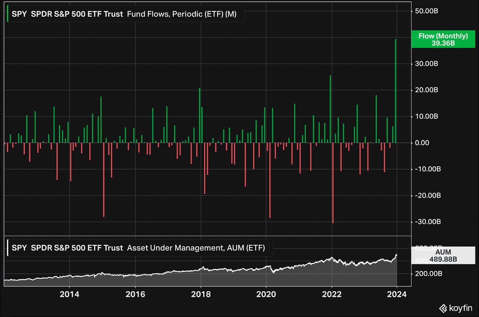Click the 2022 x-axis year label
The width and height of the screenshot is (479, 317).
click(x=332, y=294)
